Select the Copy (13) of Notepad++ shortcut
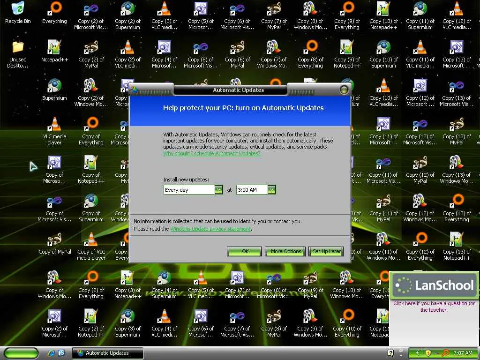480x360 pixels. coord(457,247)
